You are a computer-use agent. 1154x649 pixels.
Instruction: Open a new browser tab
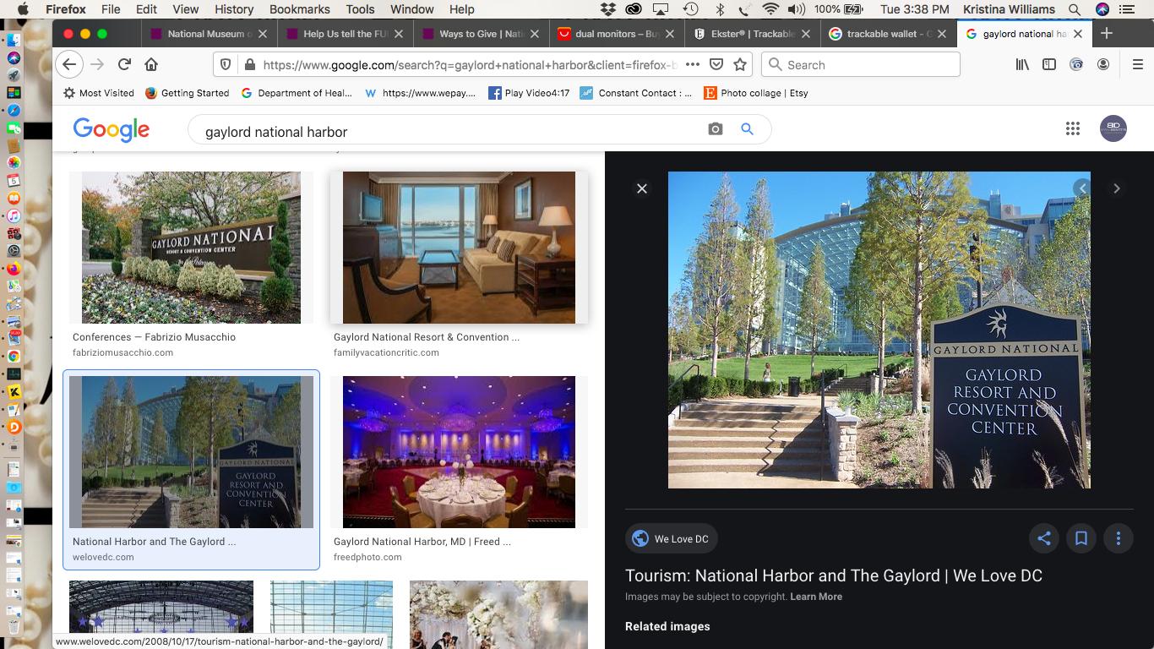click(1107, 34)
